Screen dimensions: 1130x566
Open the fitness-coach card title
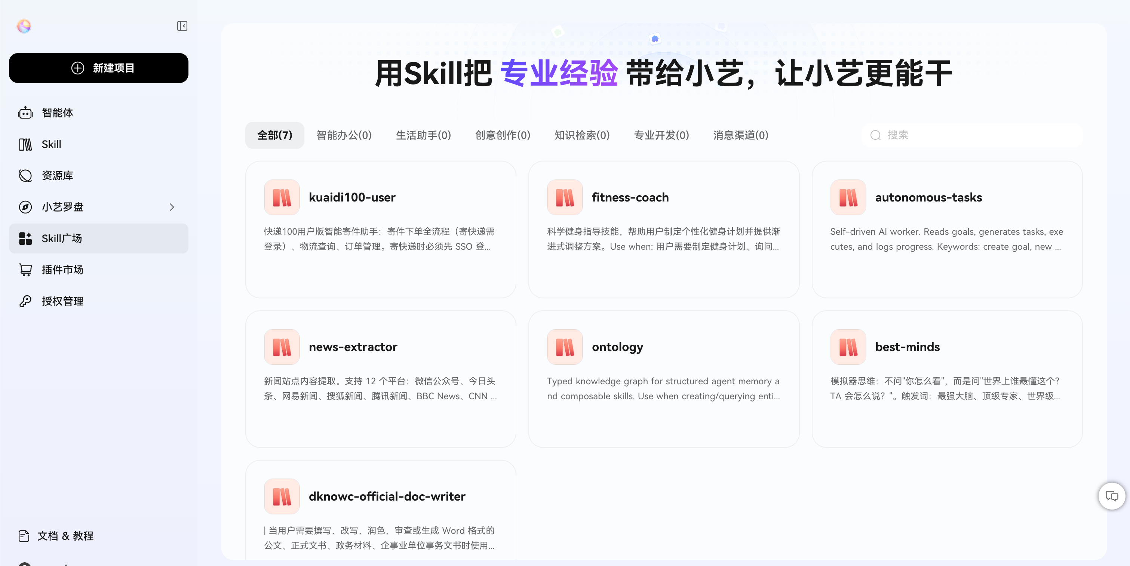point(630,197)
